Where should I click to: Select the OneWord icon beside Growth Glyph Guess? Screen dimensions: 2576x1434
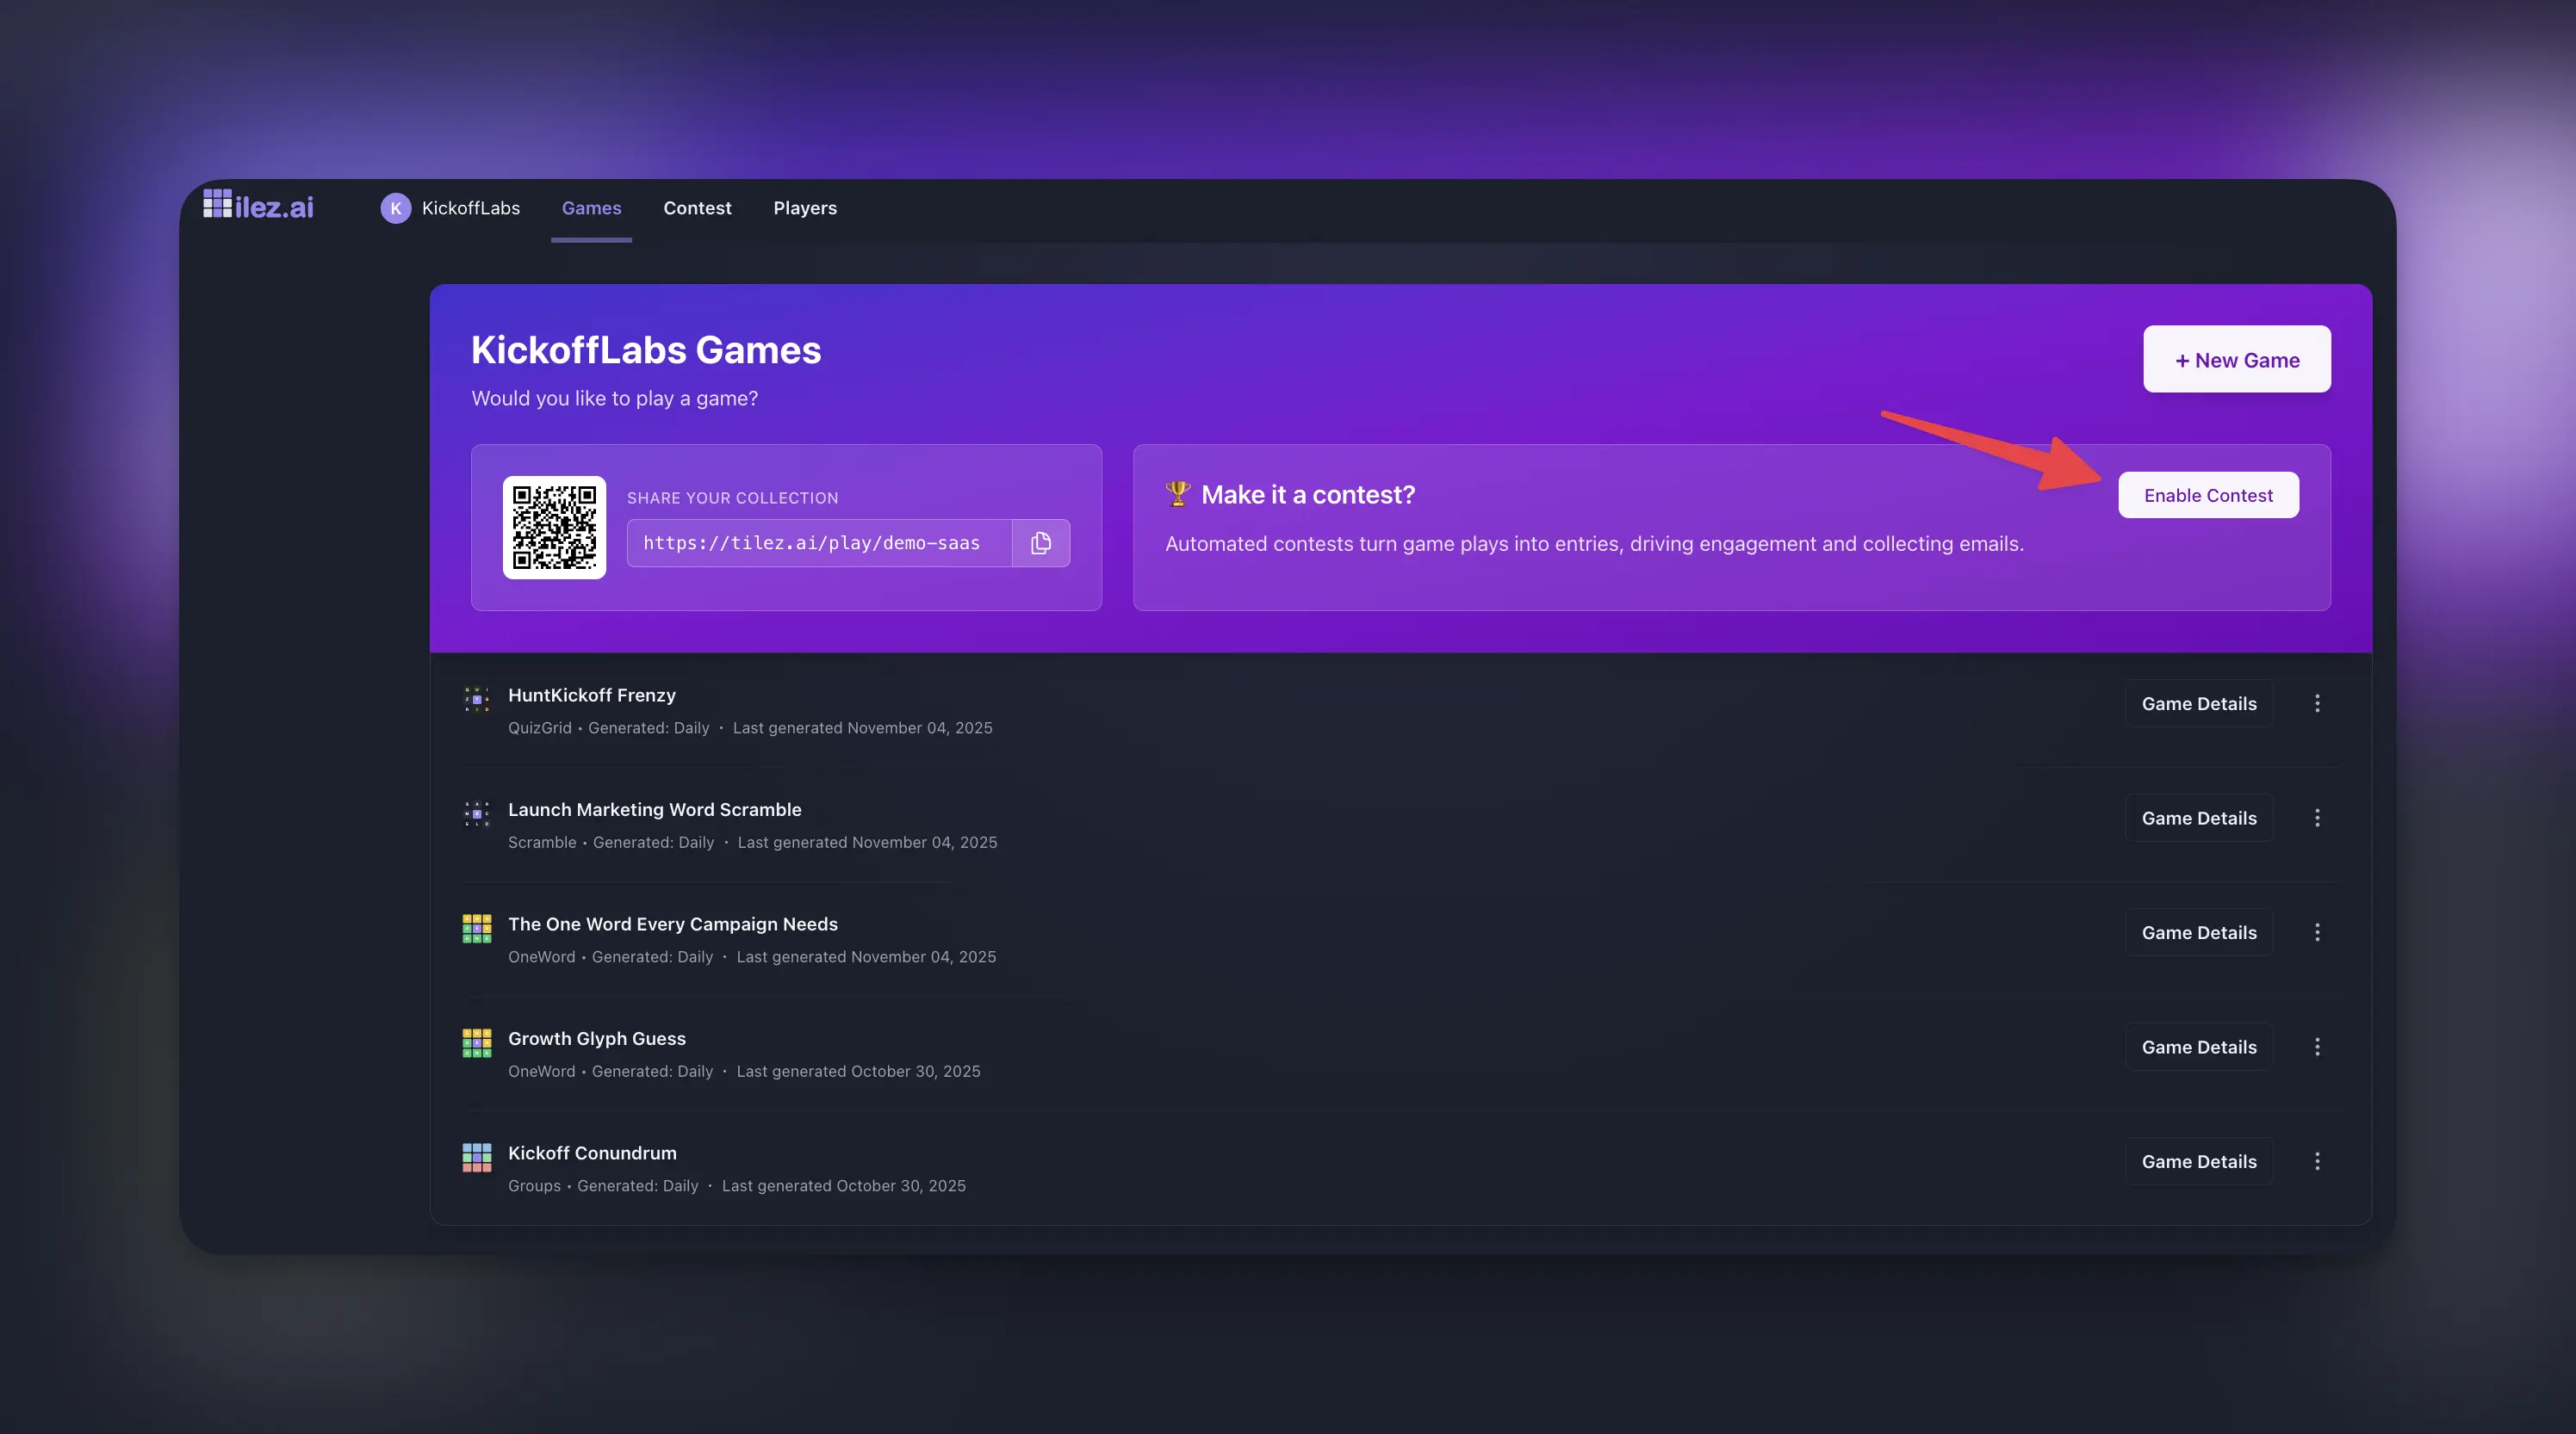coord(477,1042)
